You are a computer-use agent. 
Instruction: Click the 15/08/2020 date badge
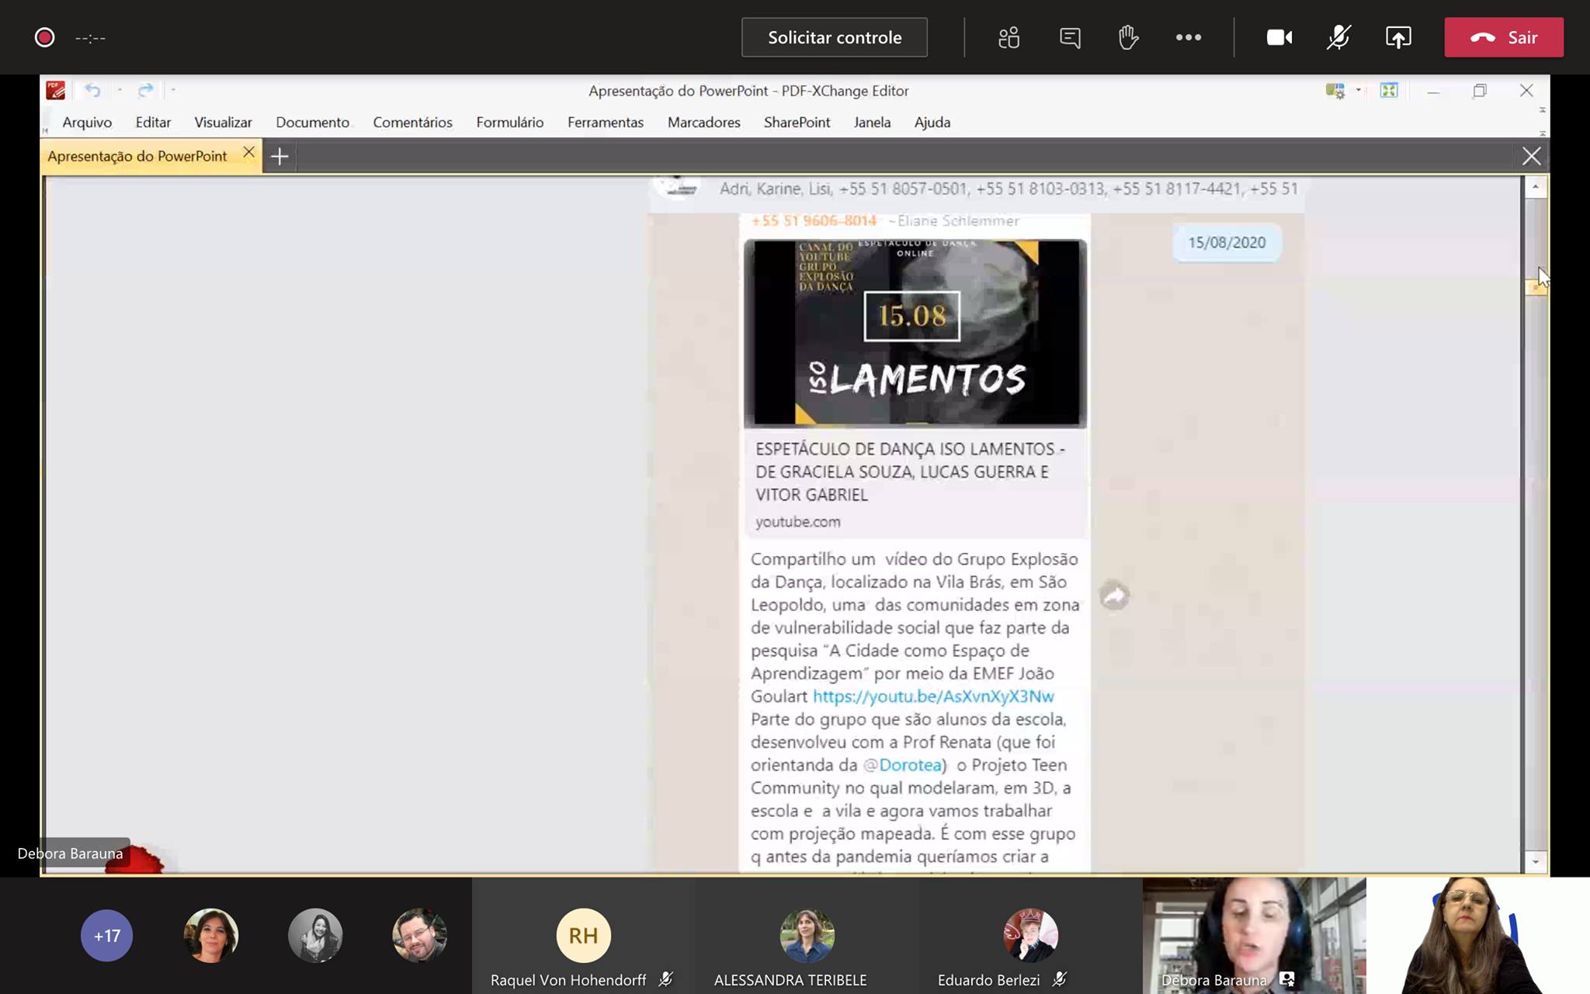tap(1227, 242)
